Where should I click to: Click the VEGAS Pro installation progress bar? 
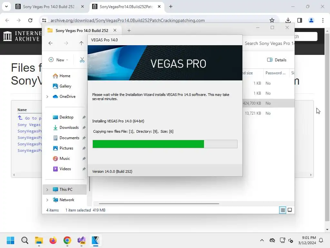(x=165, y=144)
